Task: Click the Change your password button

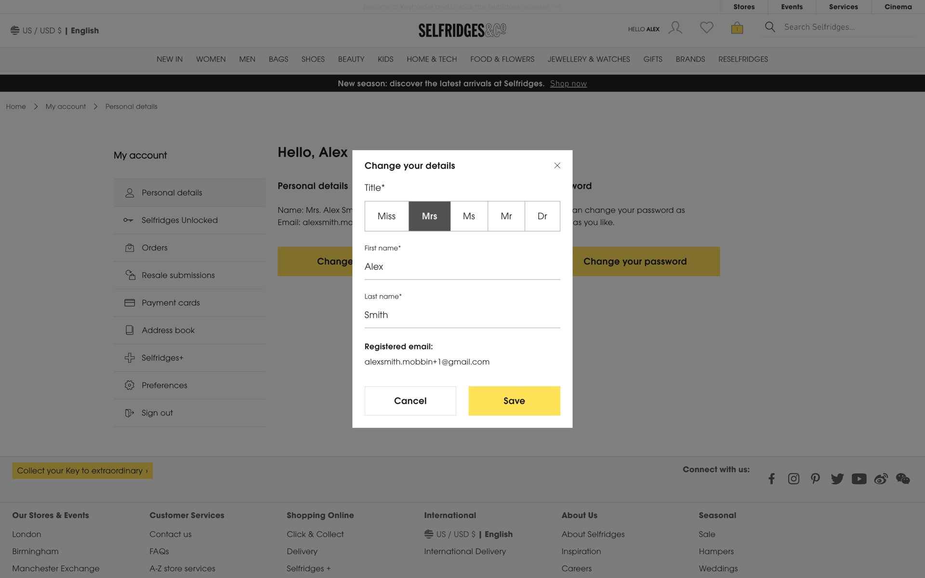Action: coord(646,262)
